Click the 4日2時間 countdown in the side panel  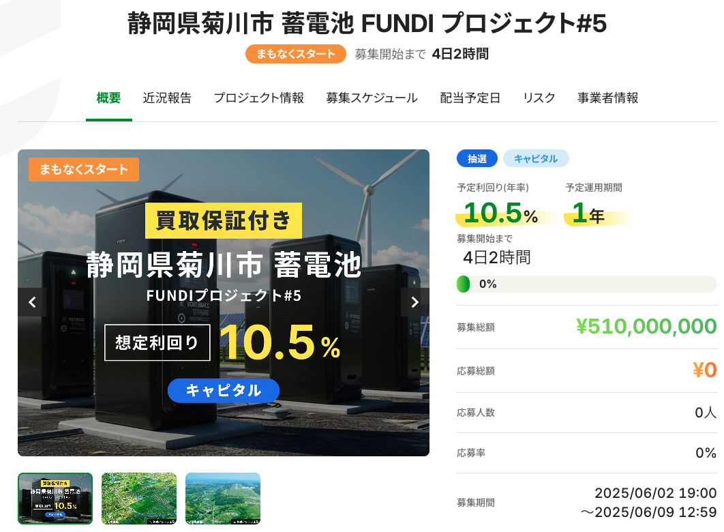pyautogui.click(x=497, y=257)
